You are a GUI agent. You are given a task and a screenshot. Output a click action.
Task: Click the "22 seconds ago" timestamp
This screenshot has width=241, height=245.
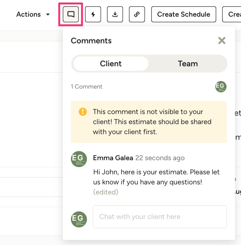tap(160, 158)
